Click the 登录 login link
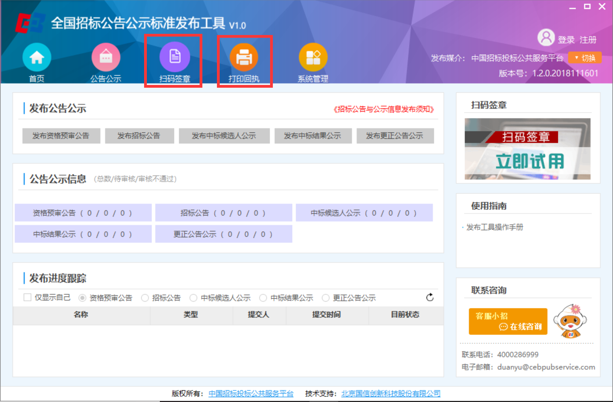The width and height of the screenshot is (613, 402). (x=566, y=39)
